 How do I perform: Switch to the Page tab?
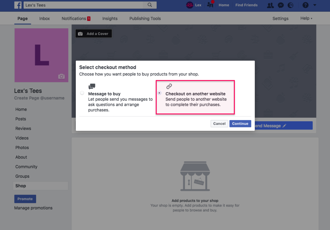click(23, 18)
